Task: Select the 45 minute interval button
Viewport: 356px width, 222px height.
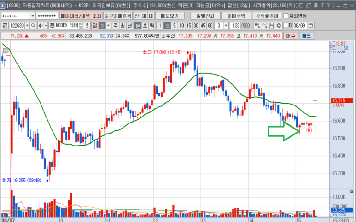Action: tap(203, 26)
